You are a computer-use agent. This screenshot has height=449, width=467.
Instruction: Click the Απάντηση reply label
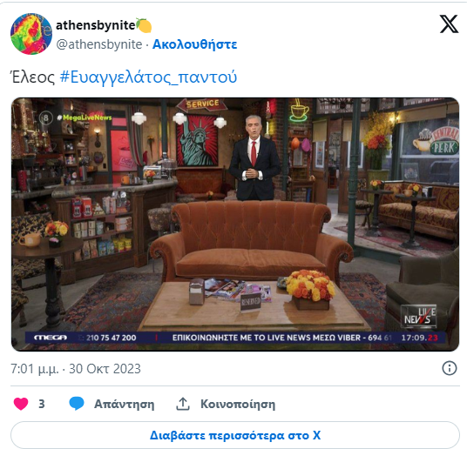coord(125,404)
